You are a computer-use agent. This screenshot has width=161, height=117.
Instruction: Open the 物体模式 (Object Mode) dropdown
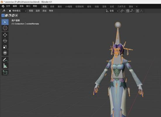18,11
